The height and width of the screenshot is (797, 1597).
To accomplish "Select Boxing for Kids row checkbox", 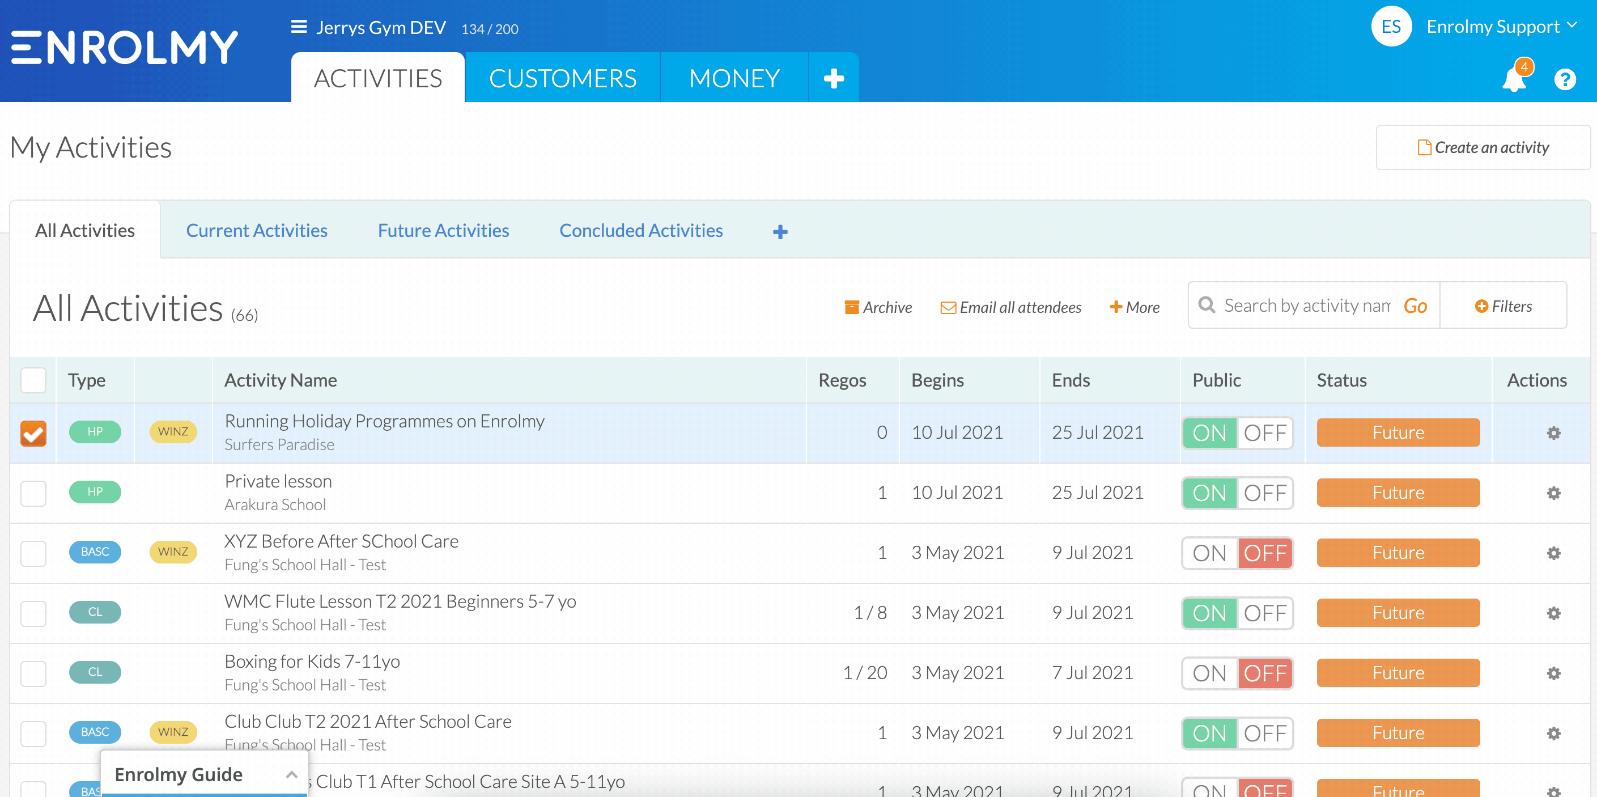I will click(x=33, y=673).
